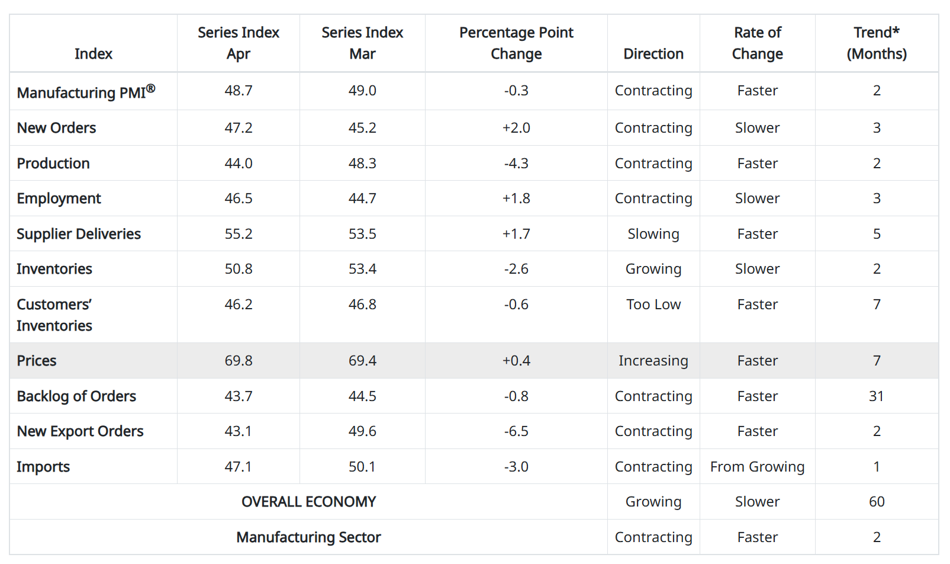Click the Production row label

[53, 164]
